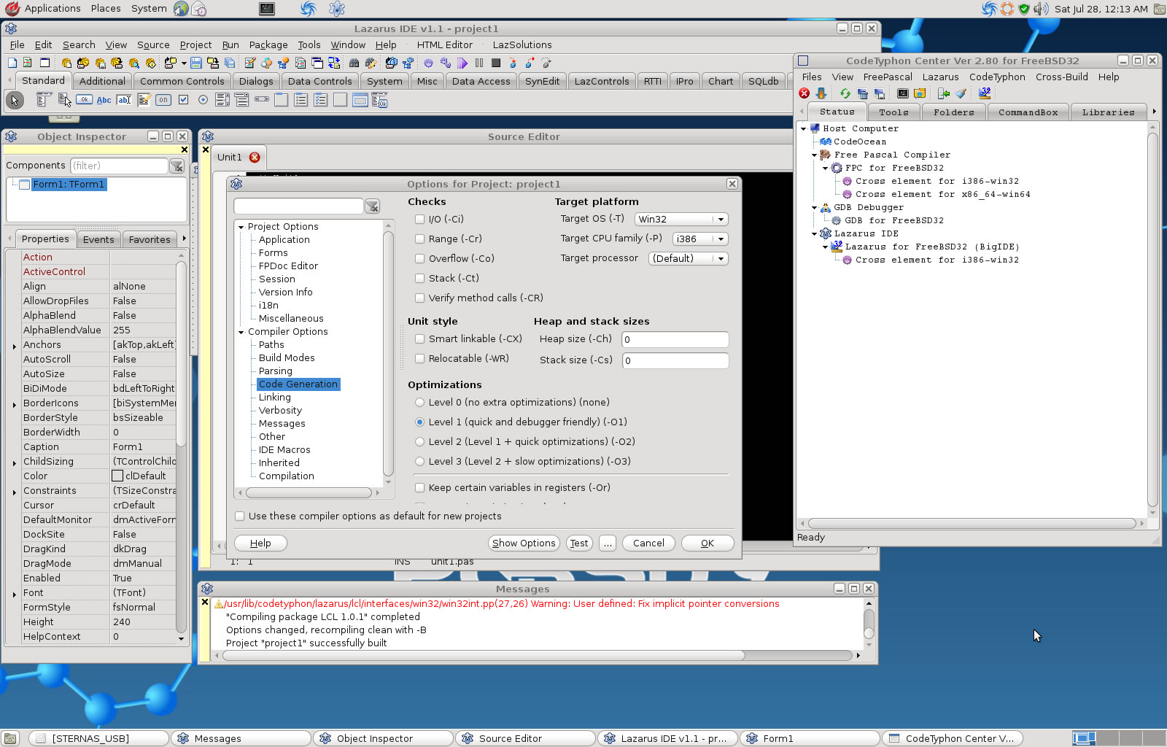
Task: Switch to the Events tab in Object Inspector
Action: click(x=98, y=239)
